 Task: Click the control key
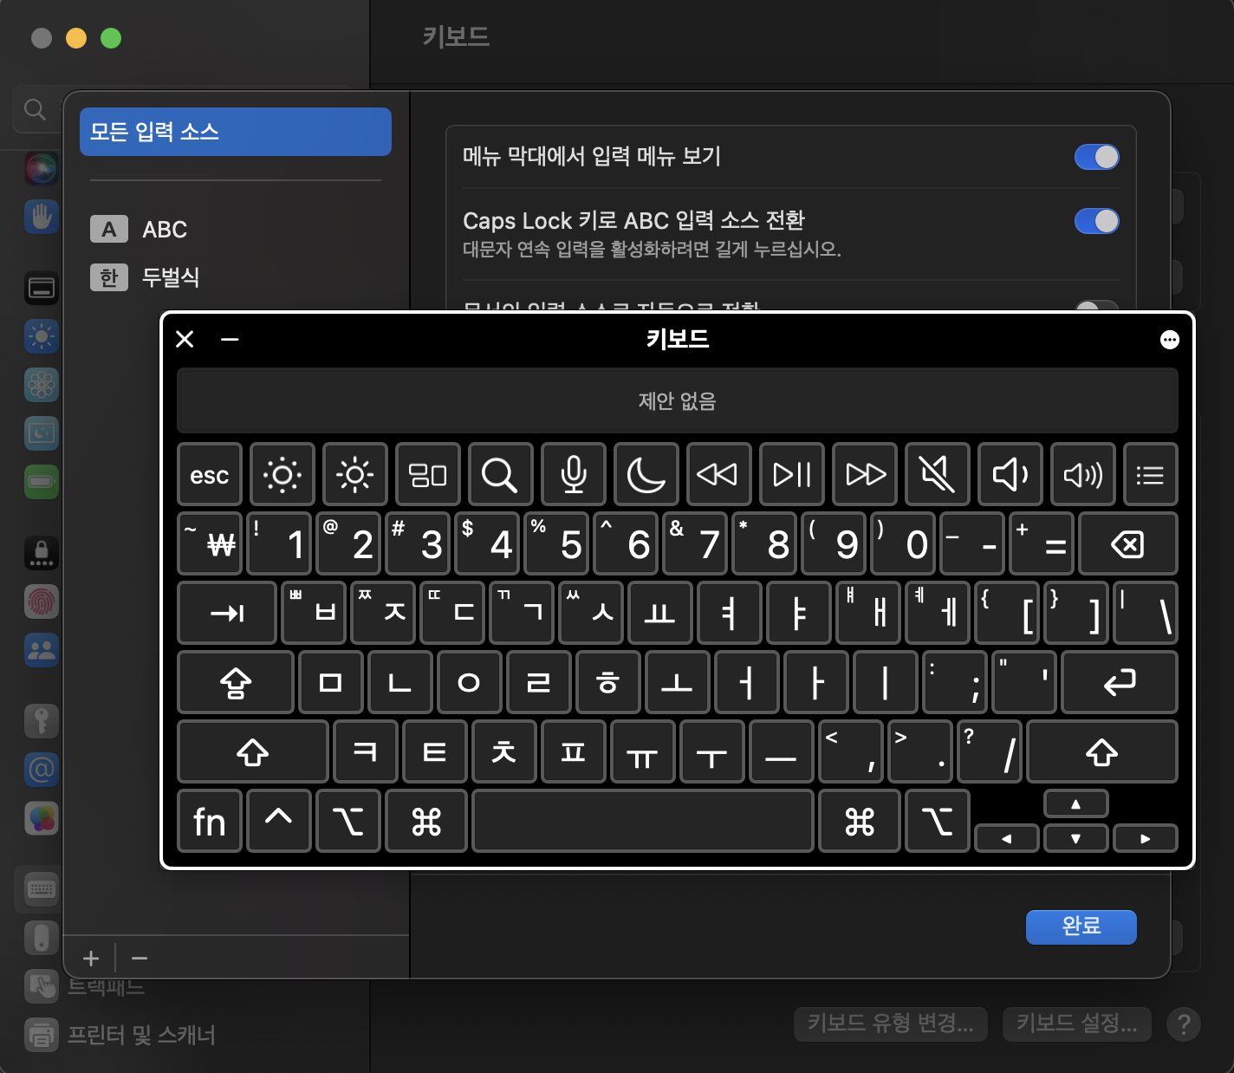[279, 821]
